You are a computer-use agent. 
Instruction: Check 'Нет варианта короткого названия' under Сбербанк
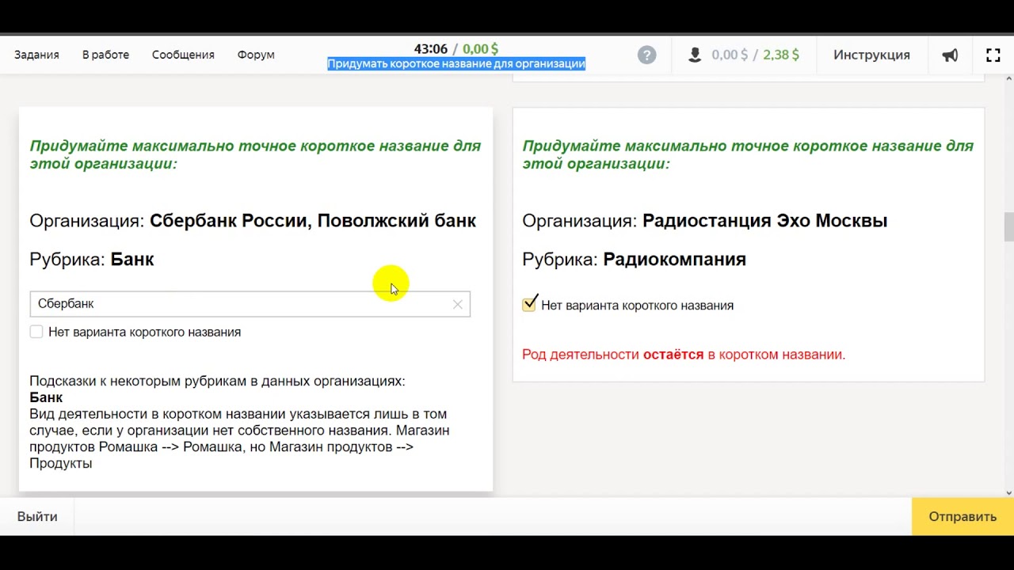click(x=36, y=332)
